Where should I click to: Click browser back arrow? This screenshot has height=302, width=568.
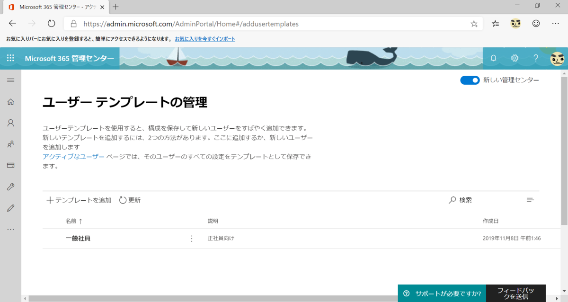[12, 23]
